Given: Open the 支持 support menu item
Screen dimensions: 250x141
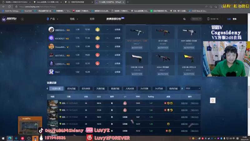Looking at the screenshot, I should [x=92, y=19].
